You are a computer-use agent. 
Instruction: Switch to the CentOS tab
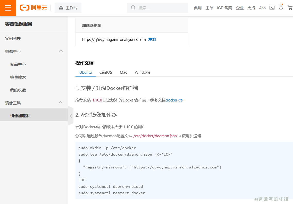(106, 72)
